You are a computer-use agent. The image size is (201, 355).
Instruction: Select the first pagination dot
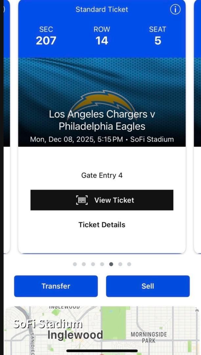point(74,264)
